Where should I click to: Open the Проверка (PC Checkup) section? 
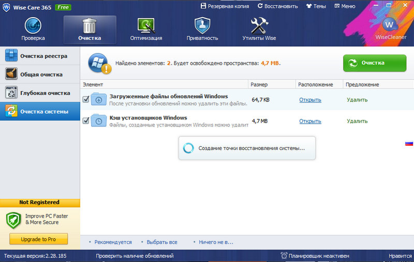[x=33, y=29]
